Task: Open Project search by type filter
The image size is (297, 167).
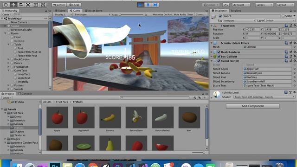Action: [194, 98]
